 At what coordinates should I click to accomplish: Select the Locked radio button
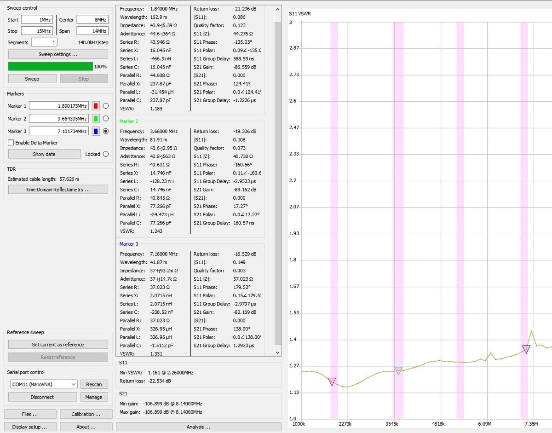tap(105, 154)
